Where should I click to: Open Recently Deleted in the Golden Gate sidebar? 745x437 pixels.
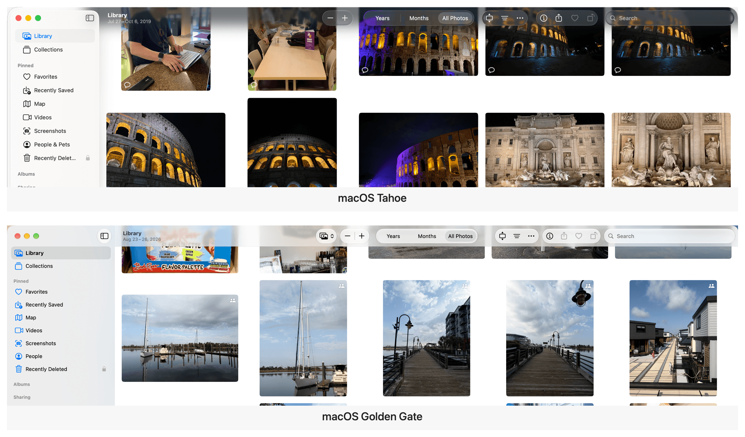[61, 369]
